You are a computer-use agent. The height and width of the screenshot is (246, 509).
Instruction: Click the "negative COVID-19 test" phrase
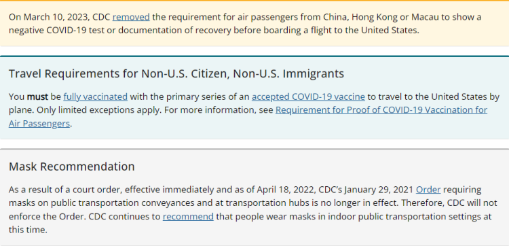click(x=57, y=30)
